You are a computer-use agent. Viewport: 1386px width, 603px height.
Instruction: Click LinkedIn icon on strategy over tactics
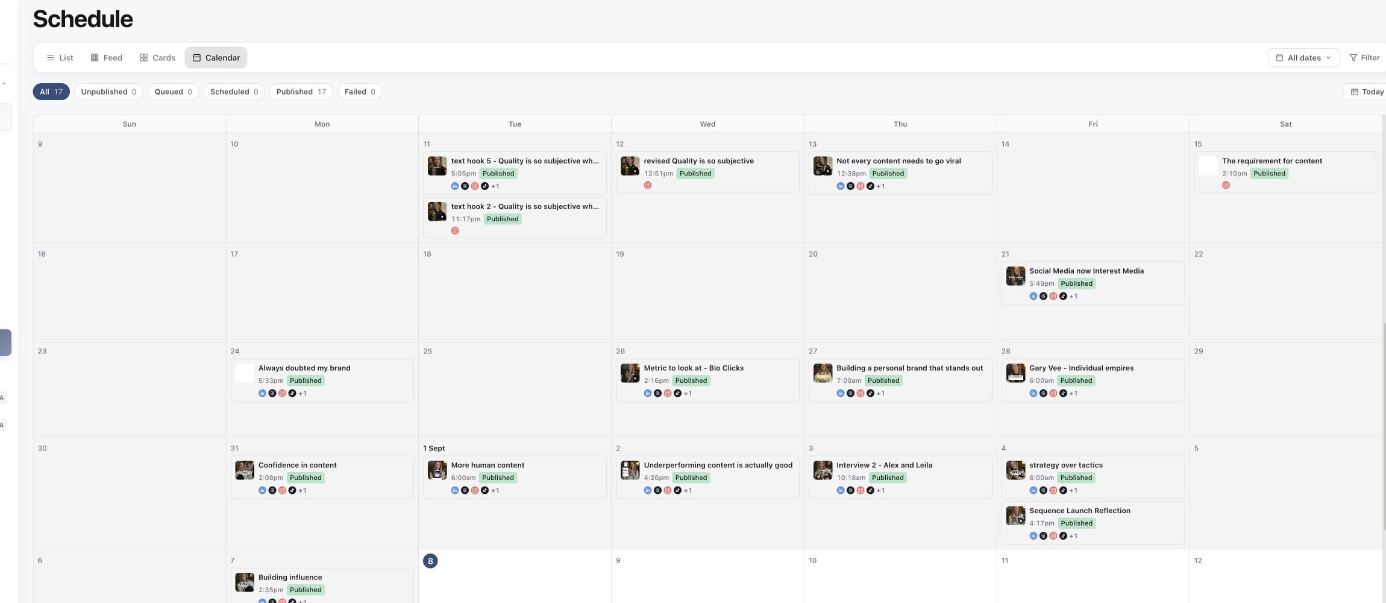click(1033, 490)
